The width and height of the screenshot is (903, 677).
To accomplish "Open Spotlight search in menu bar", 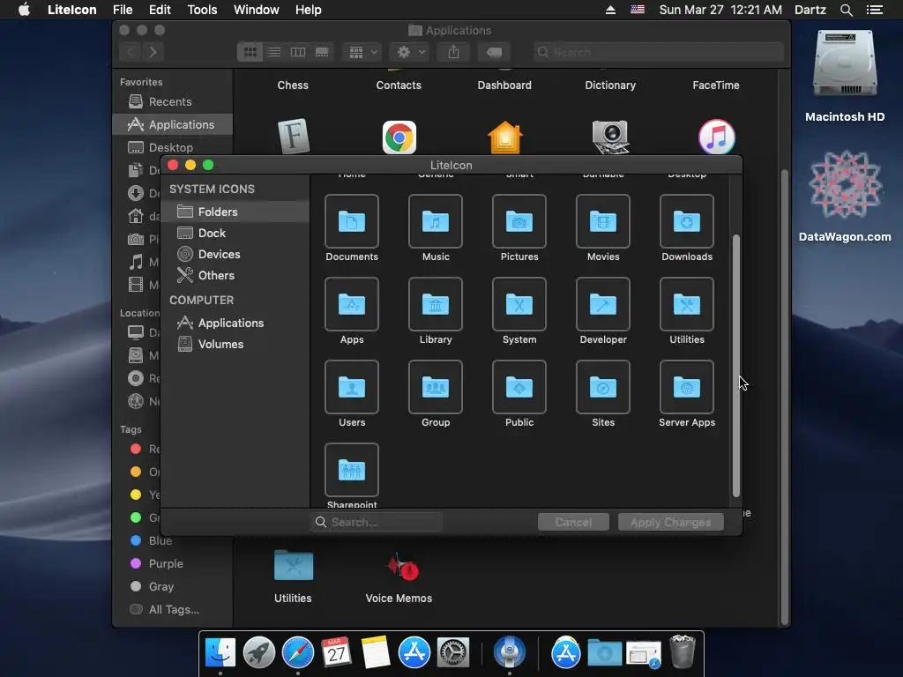I will [x=846, y=10].
